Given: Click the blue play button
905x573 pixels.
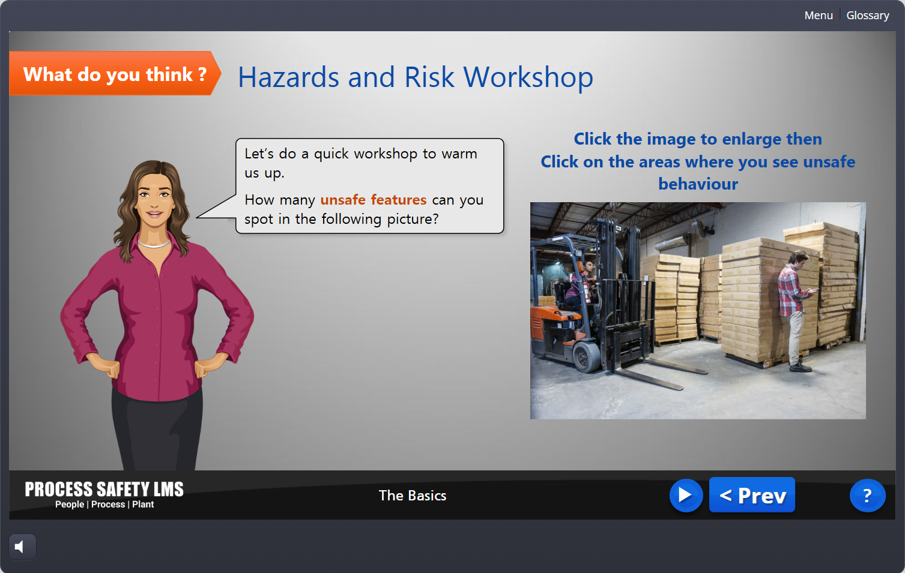Looking at the screenshot, I should [686, 495].
